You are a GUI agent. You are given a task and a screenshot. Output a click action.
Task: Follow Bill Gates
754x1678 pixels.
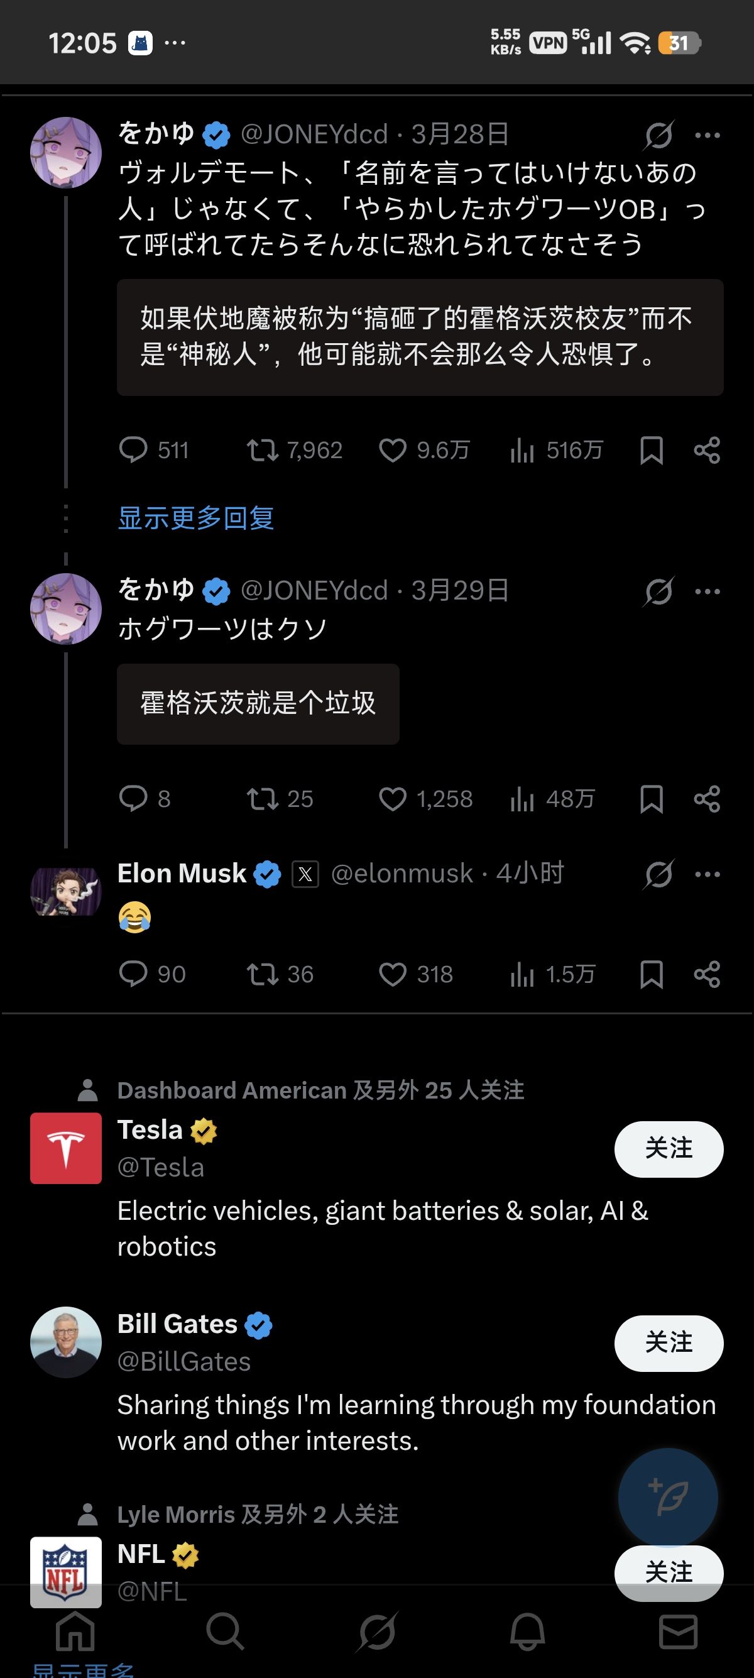[669, 1343]
